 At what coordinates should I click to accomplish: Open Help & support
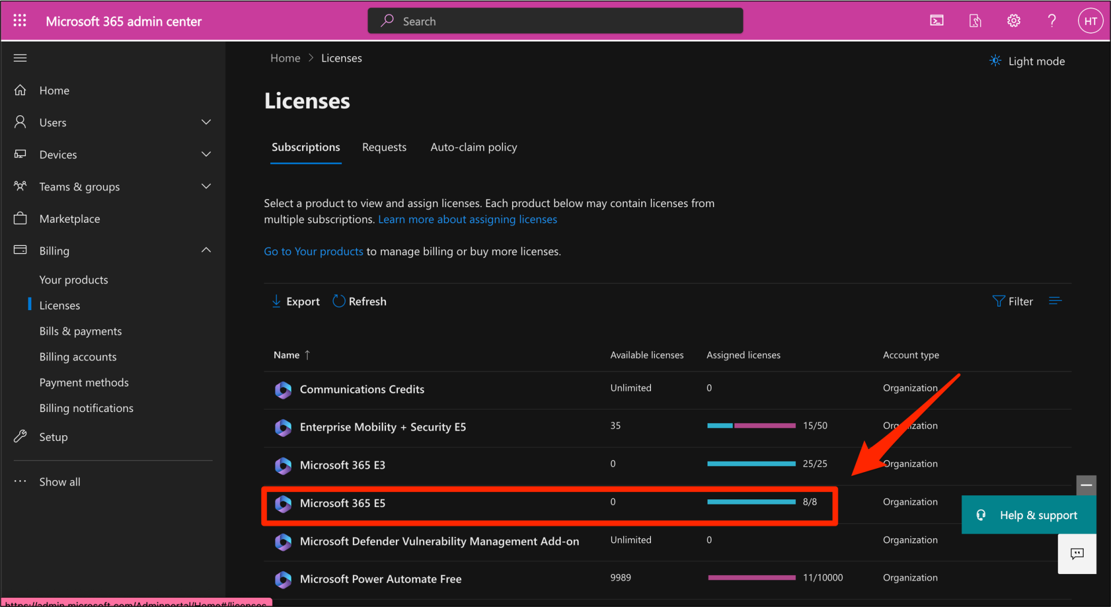click(1028, 515)
